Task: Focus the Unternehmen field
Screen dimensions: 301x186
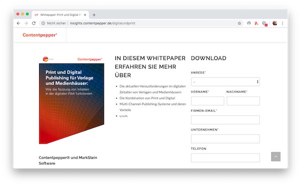Action: point(225,138)
